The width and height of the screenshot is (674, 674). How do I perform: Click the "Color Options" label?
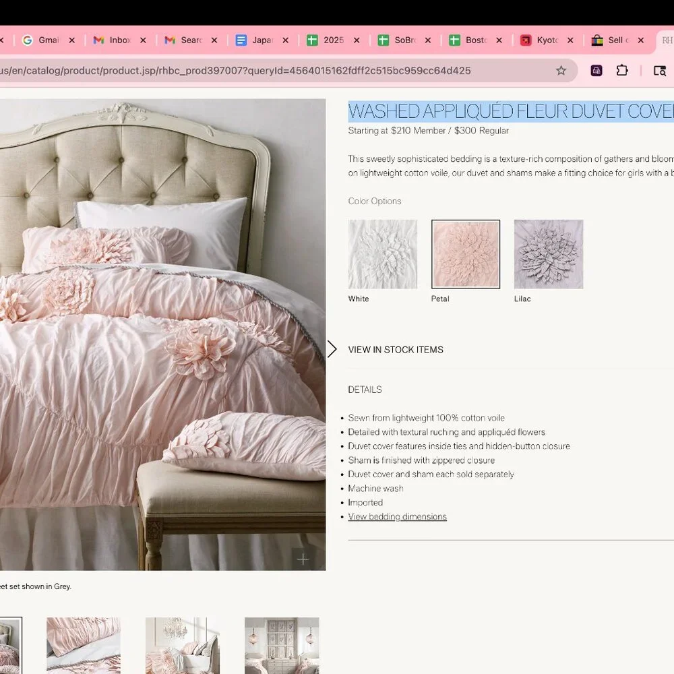[374, 201]
